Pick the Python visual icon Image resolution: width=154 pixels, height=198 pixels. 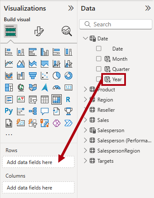tap(9, 111)
